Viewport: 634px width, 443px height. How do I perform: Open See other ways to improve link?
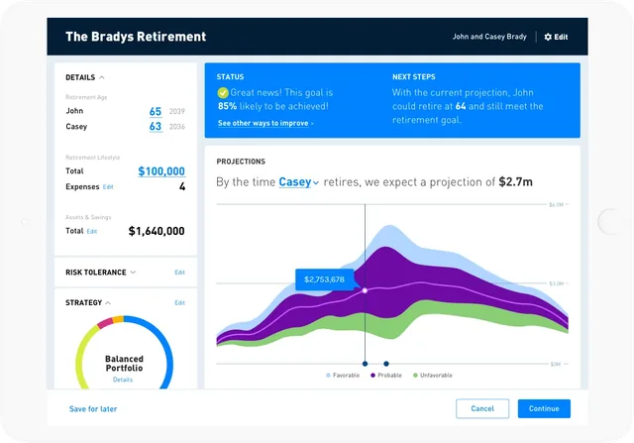pyautogui.click(x=265, y=123)
